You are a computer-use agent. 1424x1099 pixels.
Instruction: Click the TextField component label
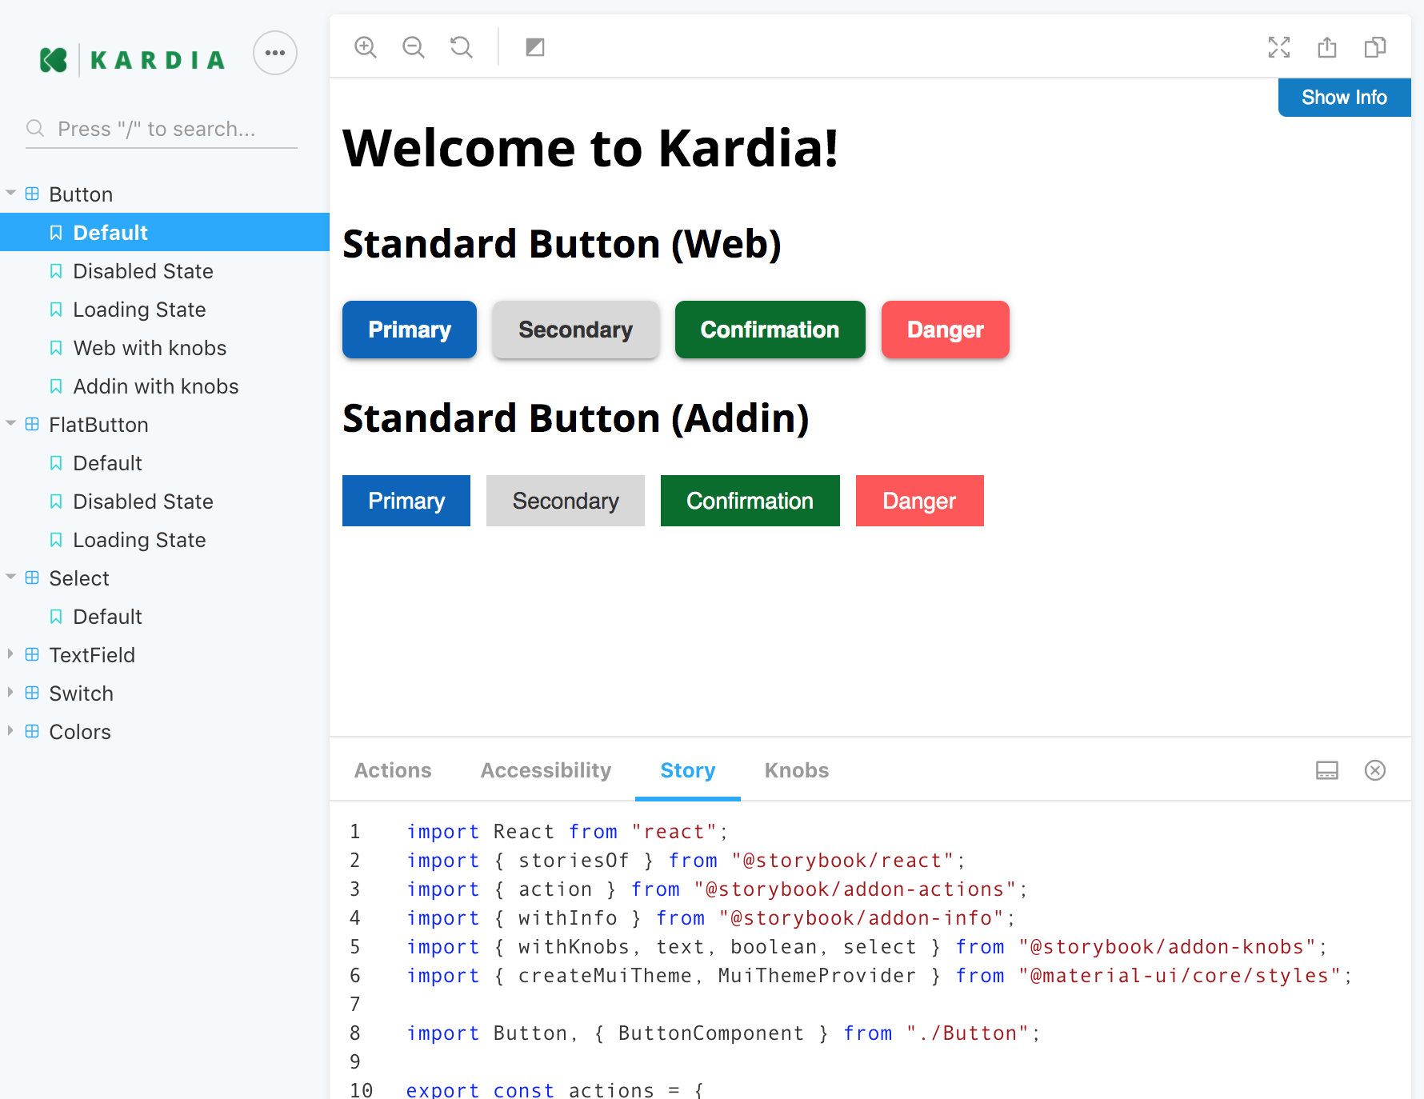[92, 655]
